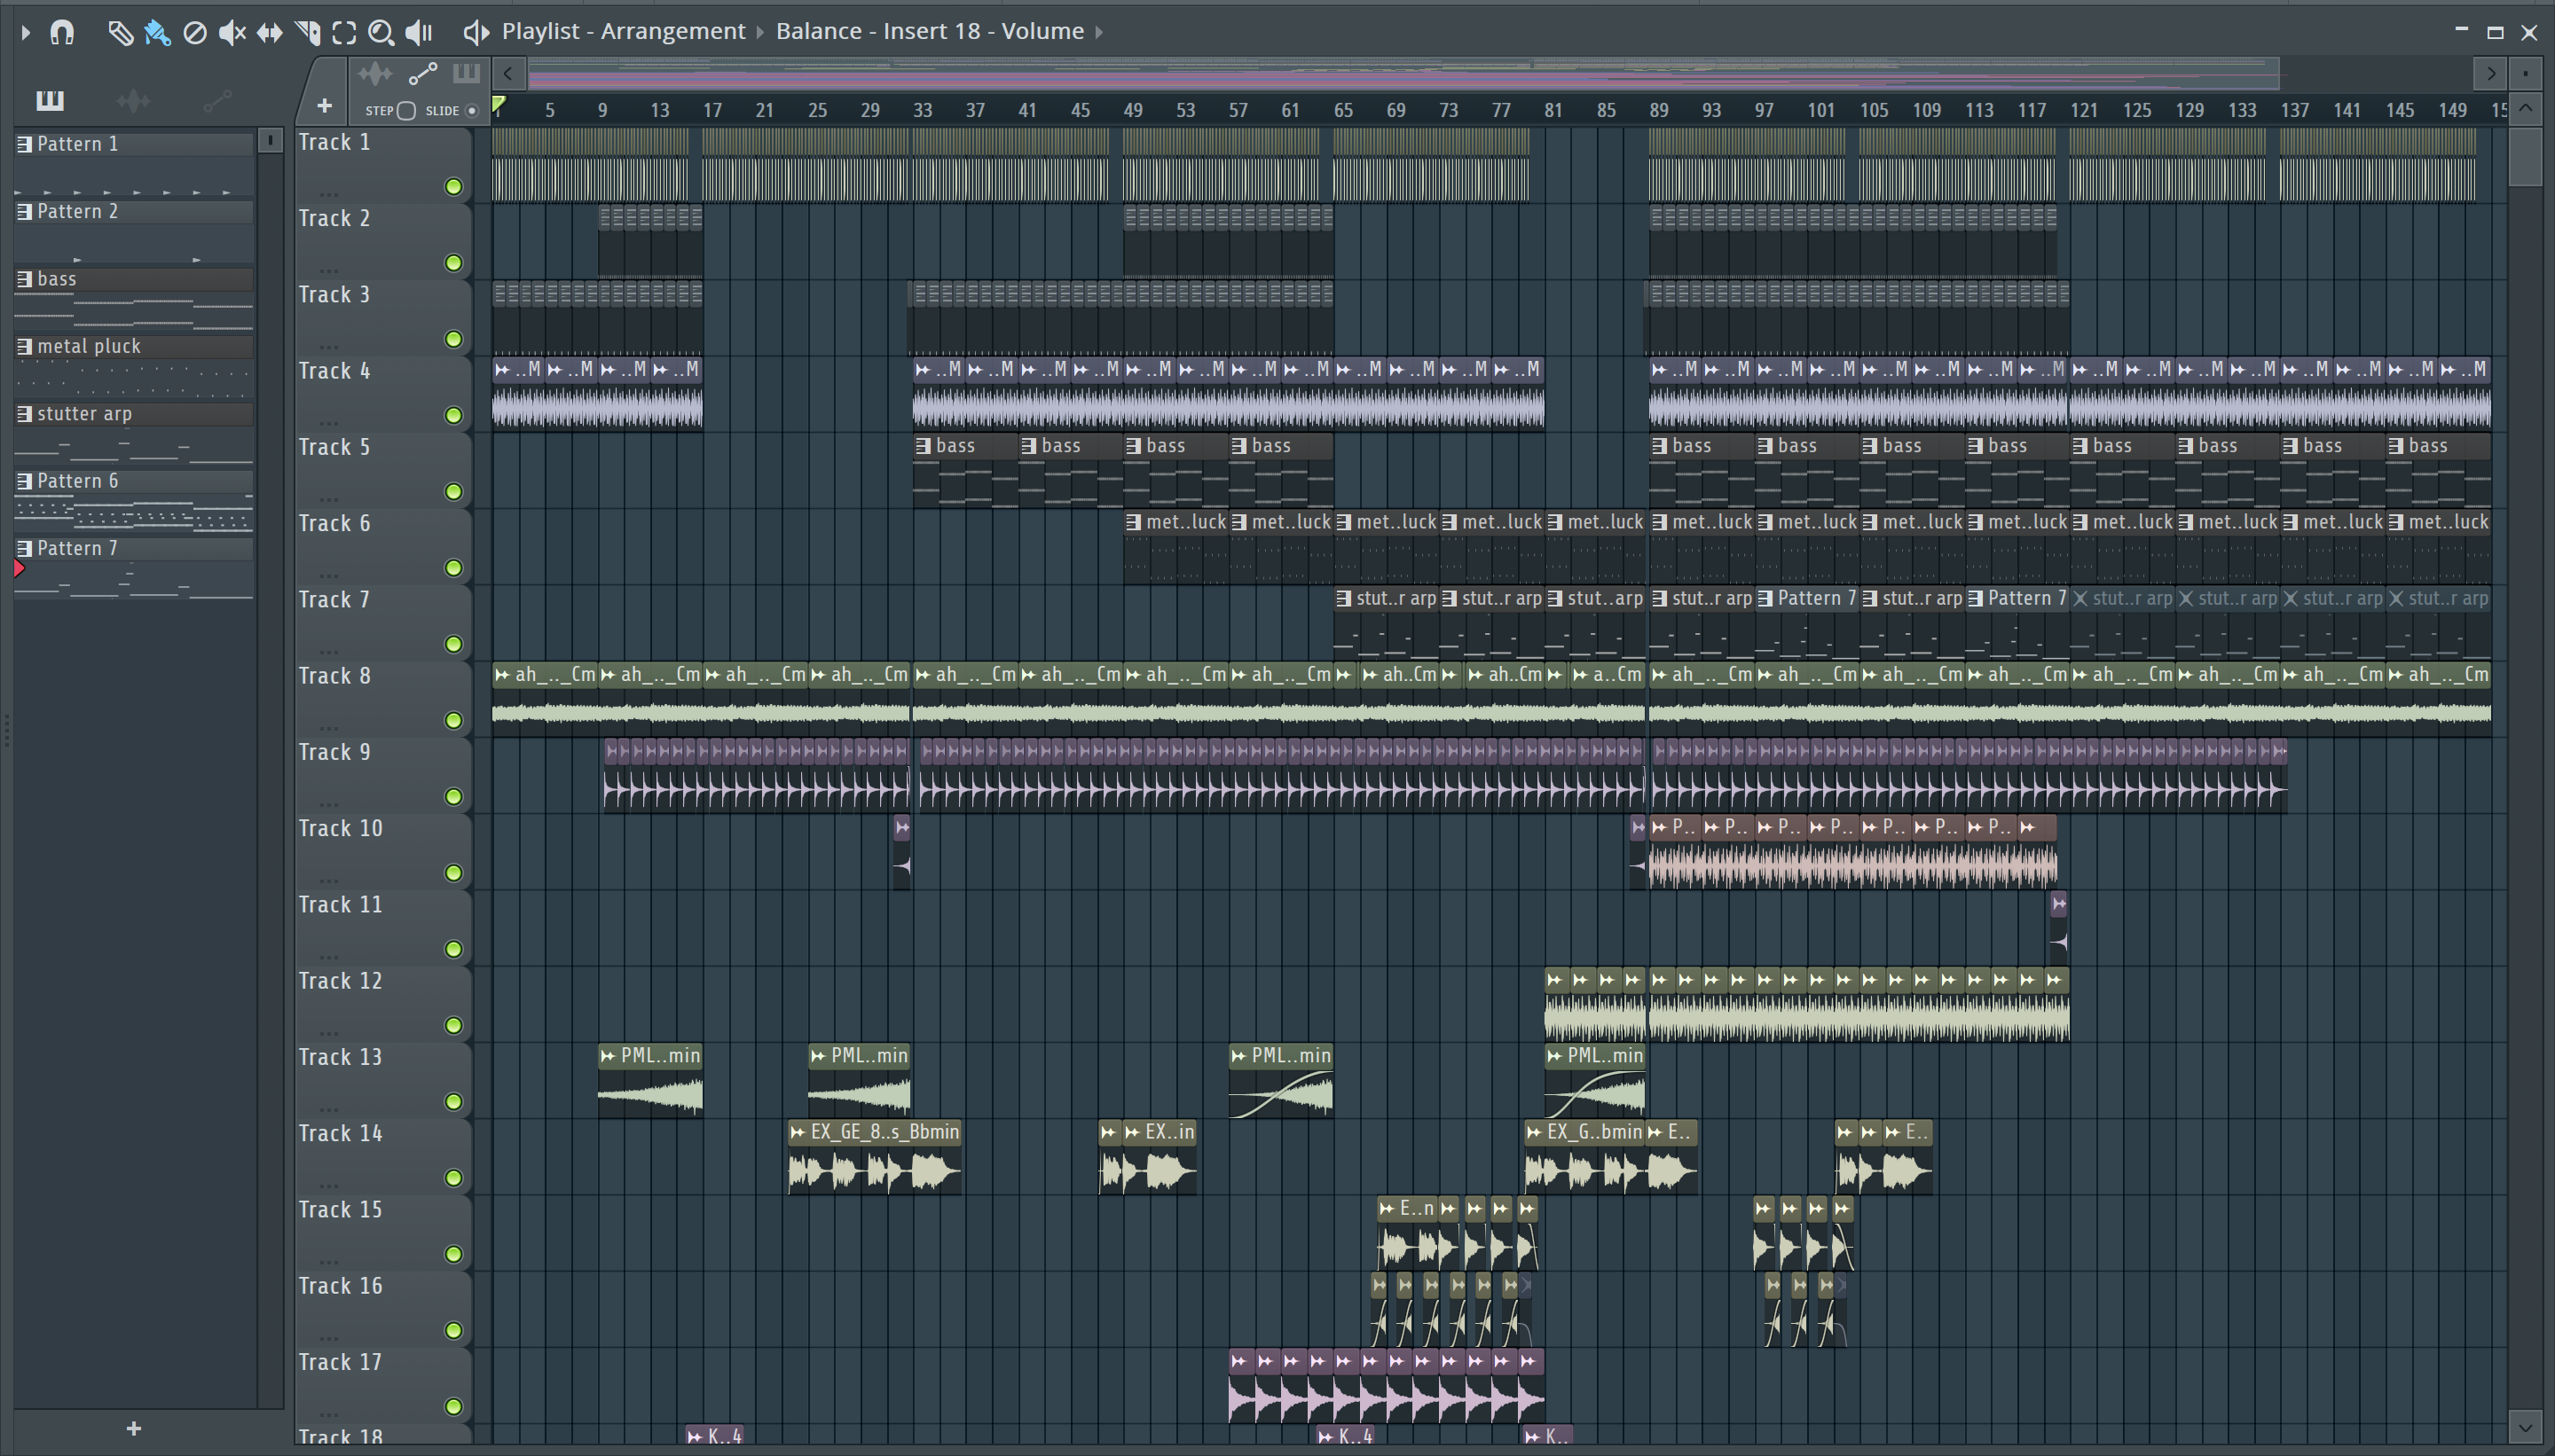Click the timeline overview minimap

tap(1403, 73)
